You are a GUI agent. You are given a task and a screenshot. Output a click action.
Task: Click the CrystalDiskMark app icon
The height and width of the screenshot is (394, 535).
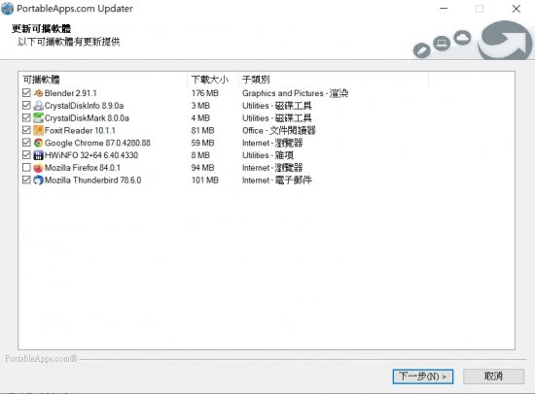point(38,117)
